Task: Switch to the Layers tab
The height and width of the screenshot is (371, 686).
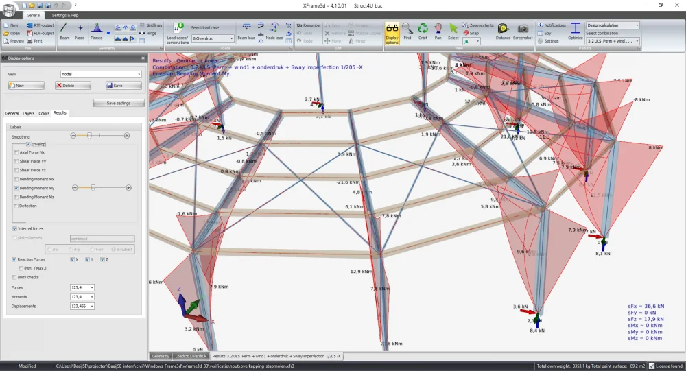Action: click(28, 113)
